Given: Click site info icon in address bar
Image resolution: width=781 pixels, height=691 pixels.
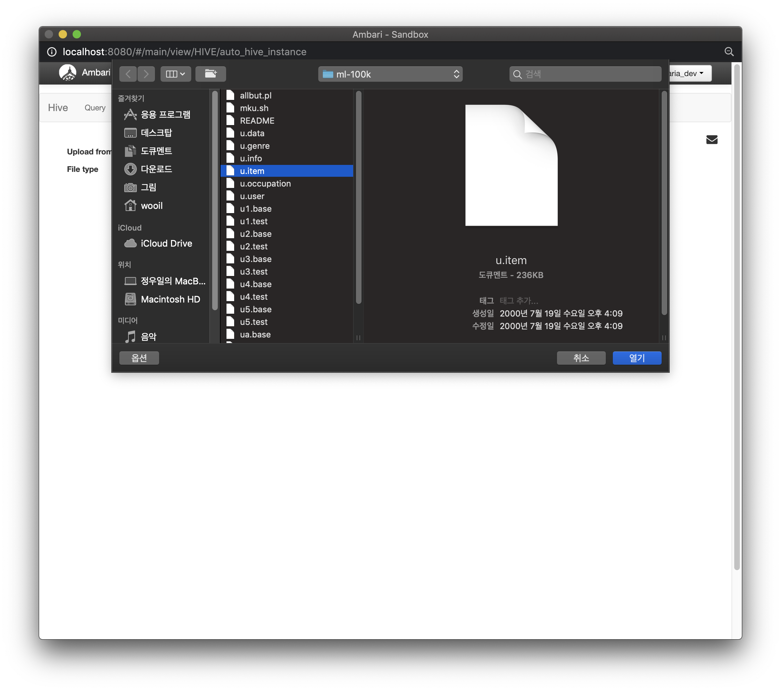Looking at the screenshot, I should (52, 52).
